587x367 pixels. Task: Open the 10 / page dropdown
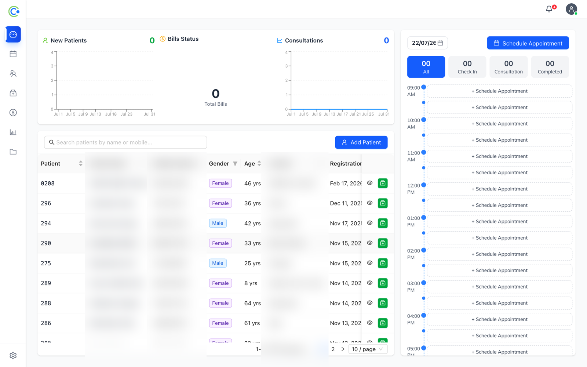pyautogui.click(x=368, y=349)
